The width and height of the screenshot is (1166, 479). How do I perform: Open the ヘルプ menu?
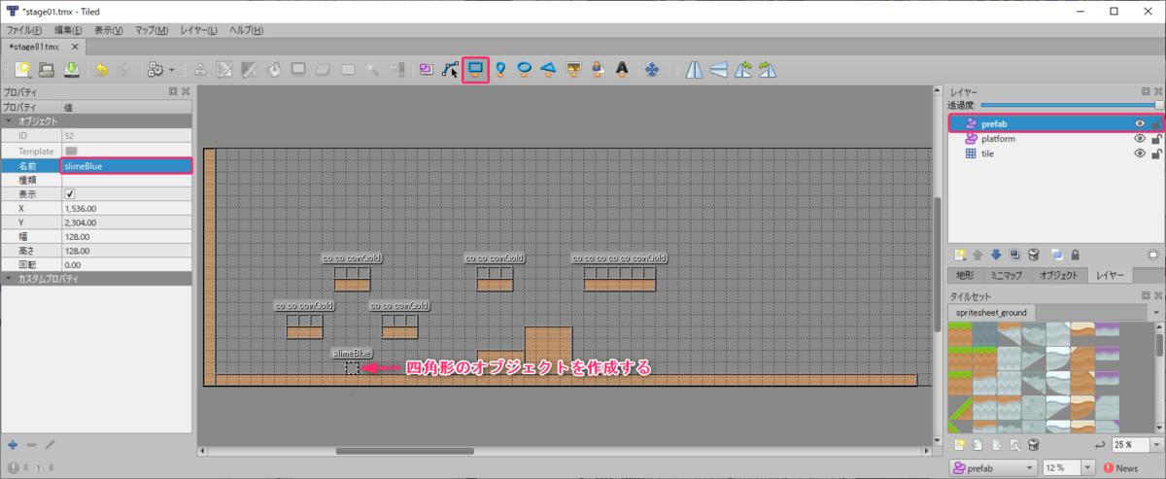(x=245, y=31)
